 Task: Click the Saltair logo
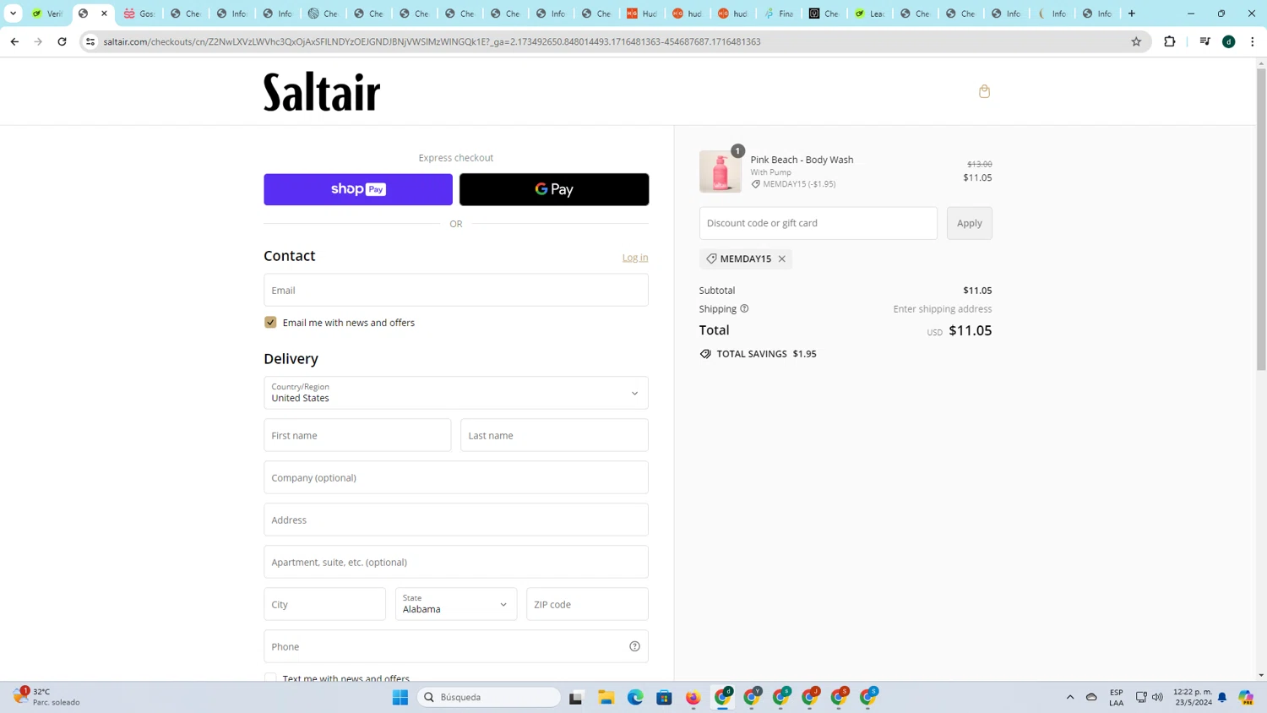click(322, 92)
